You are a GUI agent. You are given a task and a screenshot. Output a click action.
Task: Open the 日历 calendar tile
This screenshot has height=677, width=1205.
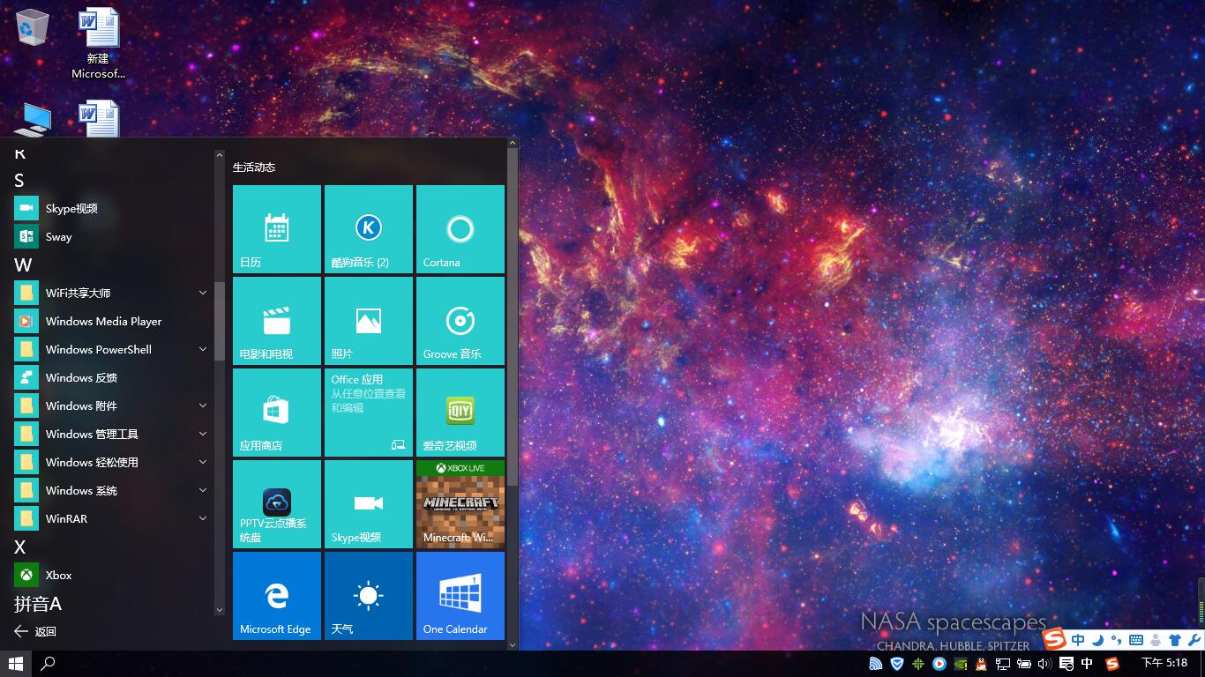point(277,229)
